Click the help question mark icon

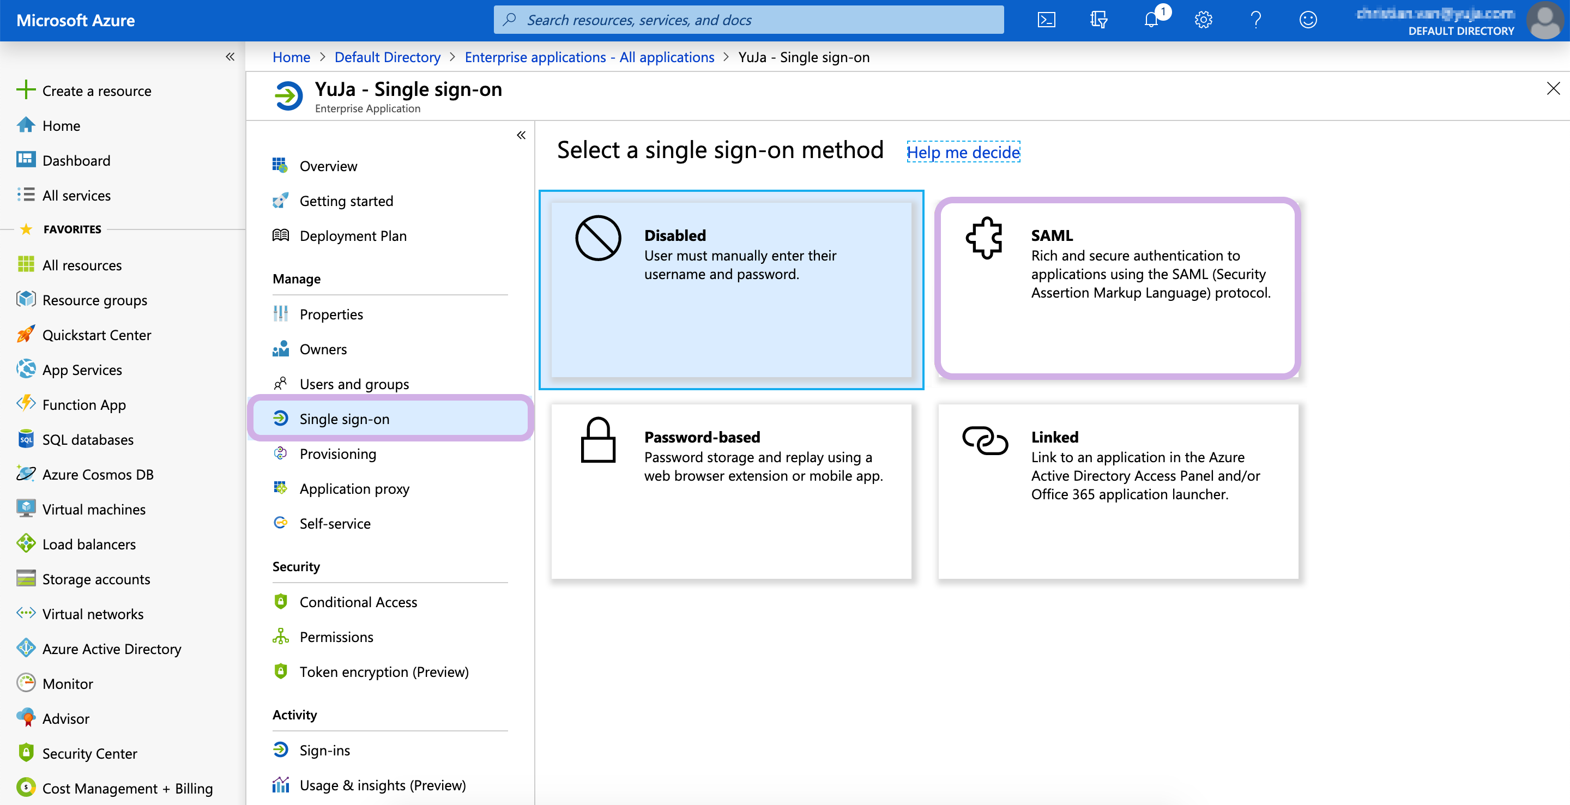point(1255,20)
